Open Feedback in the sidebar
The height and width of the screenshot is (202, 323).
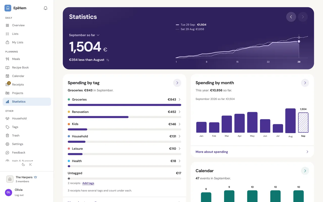pyautogui.click(x=27, y=153)
